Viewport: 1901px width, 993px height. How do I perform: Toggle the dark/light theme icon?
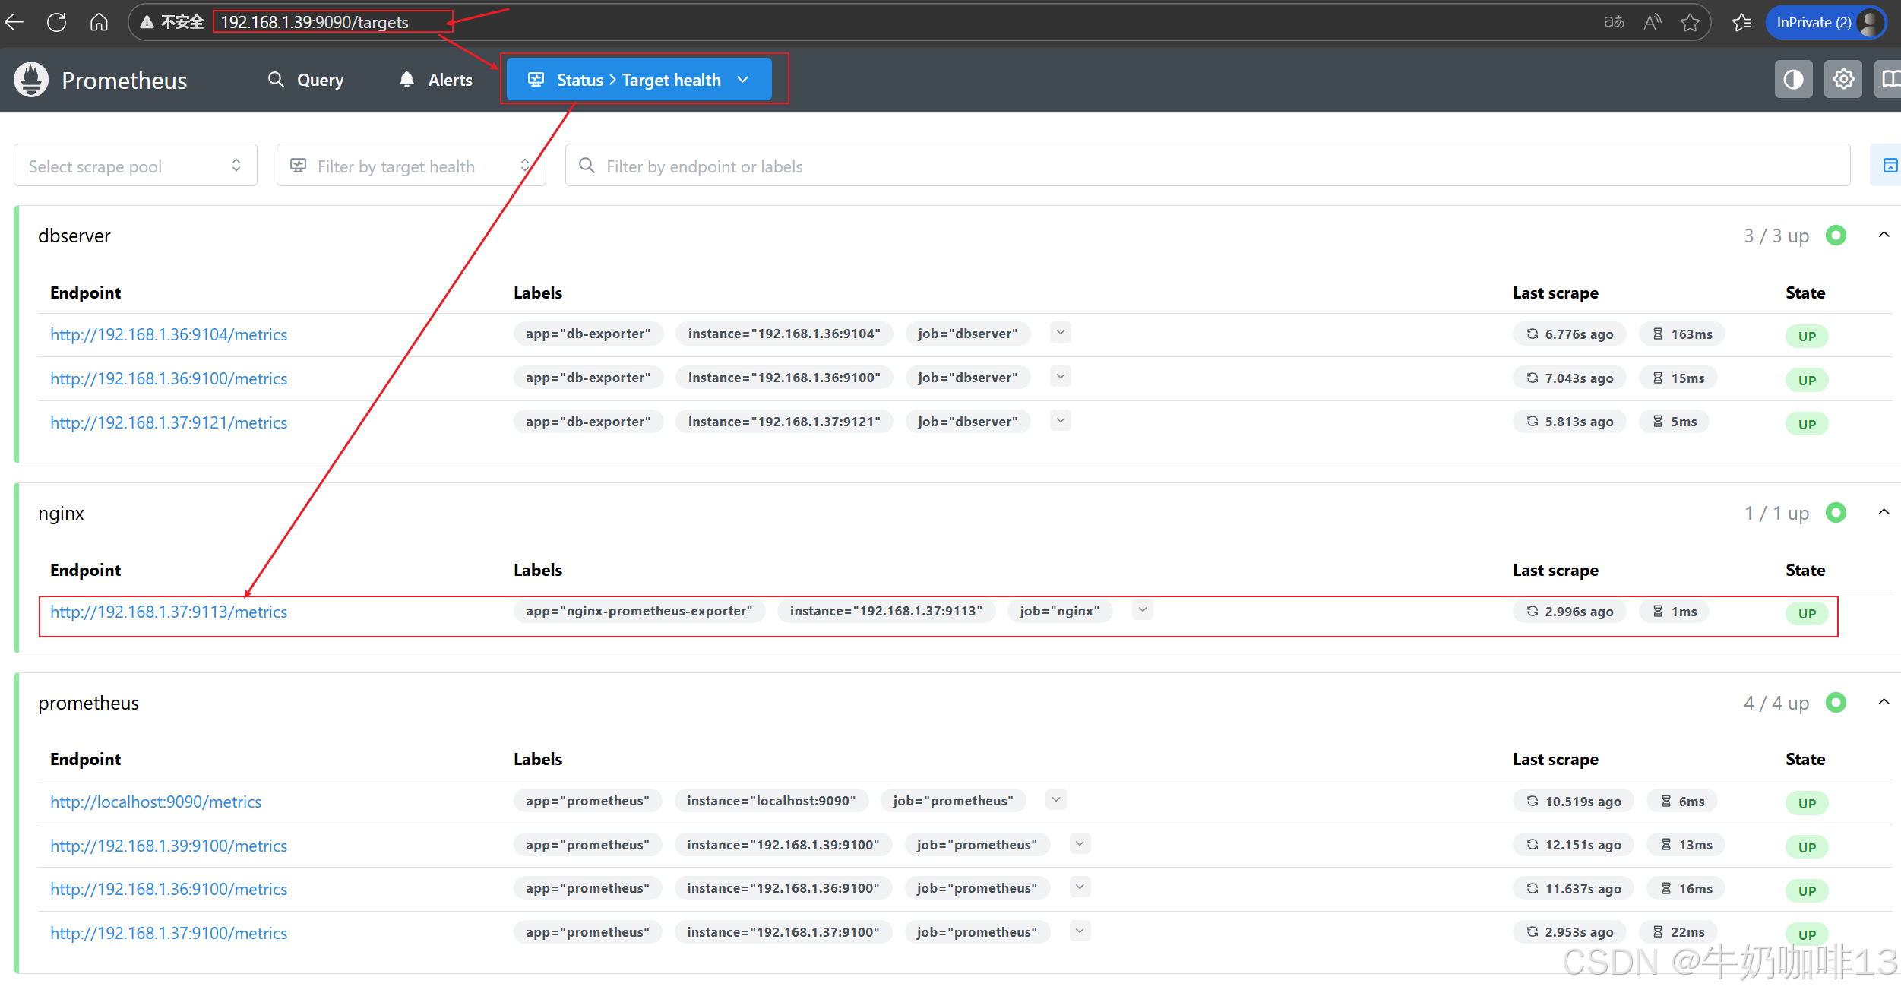(1793, 80)
